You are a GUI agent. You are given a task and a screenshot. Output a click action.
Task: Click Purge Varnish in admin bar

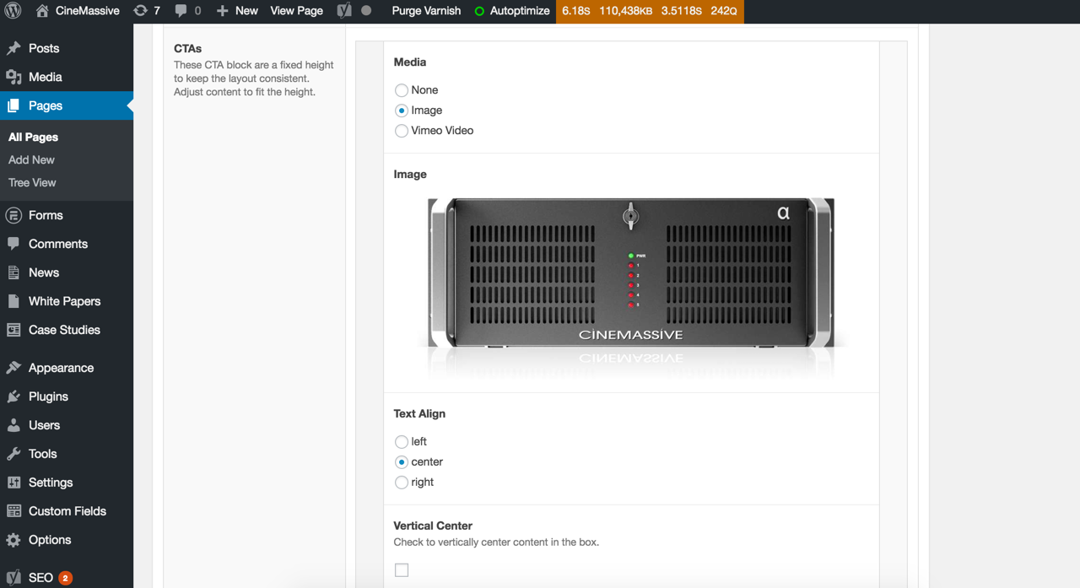[426, 11]
